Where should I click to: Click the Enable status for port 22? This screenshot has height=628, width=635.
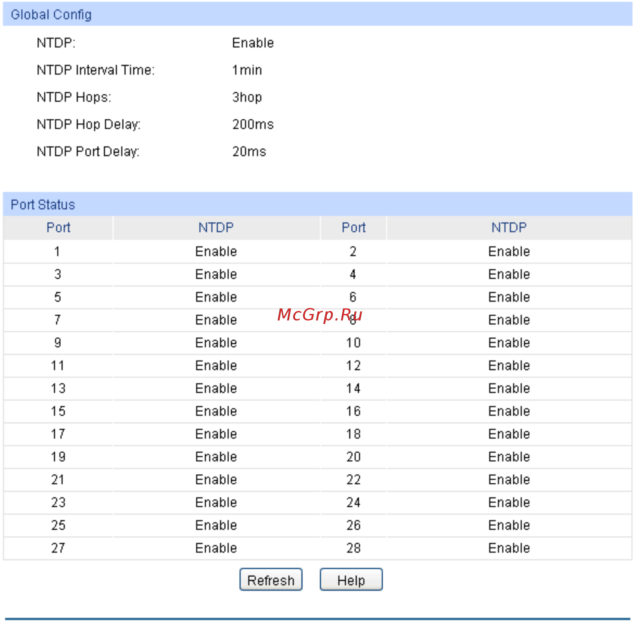click(x=509, y=479)
